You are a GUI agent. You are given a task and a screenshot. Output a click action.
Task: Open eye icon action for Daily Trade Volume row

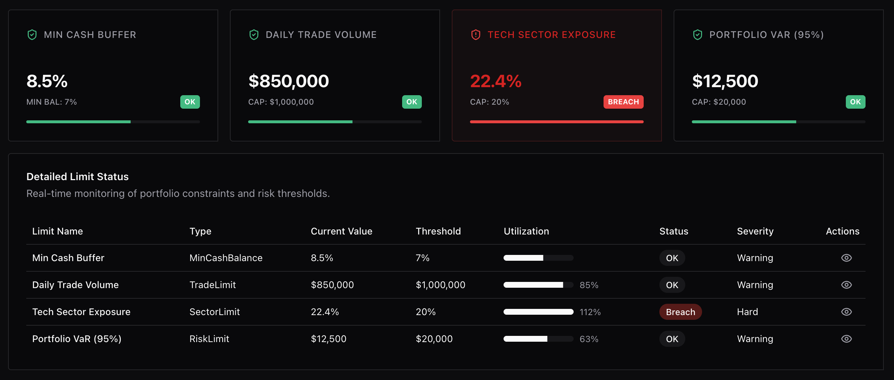[x=846, y=285]
